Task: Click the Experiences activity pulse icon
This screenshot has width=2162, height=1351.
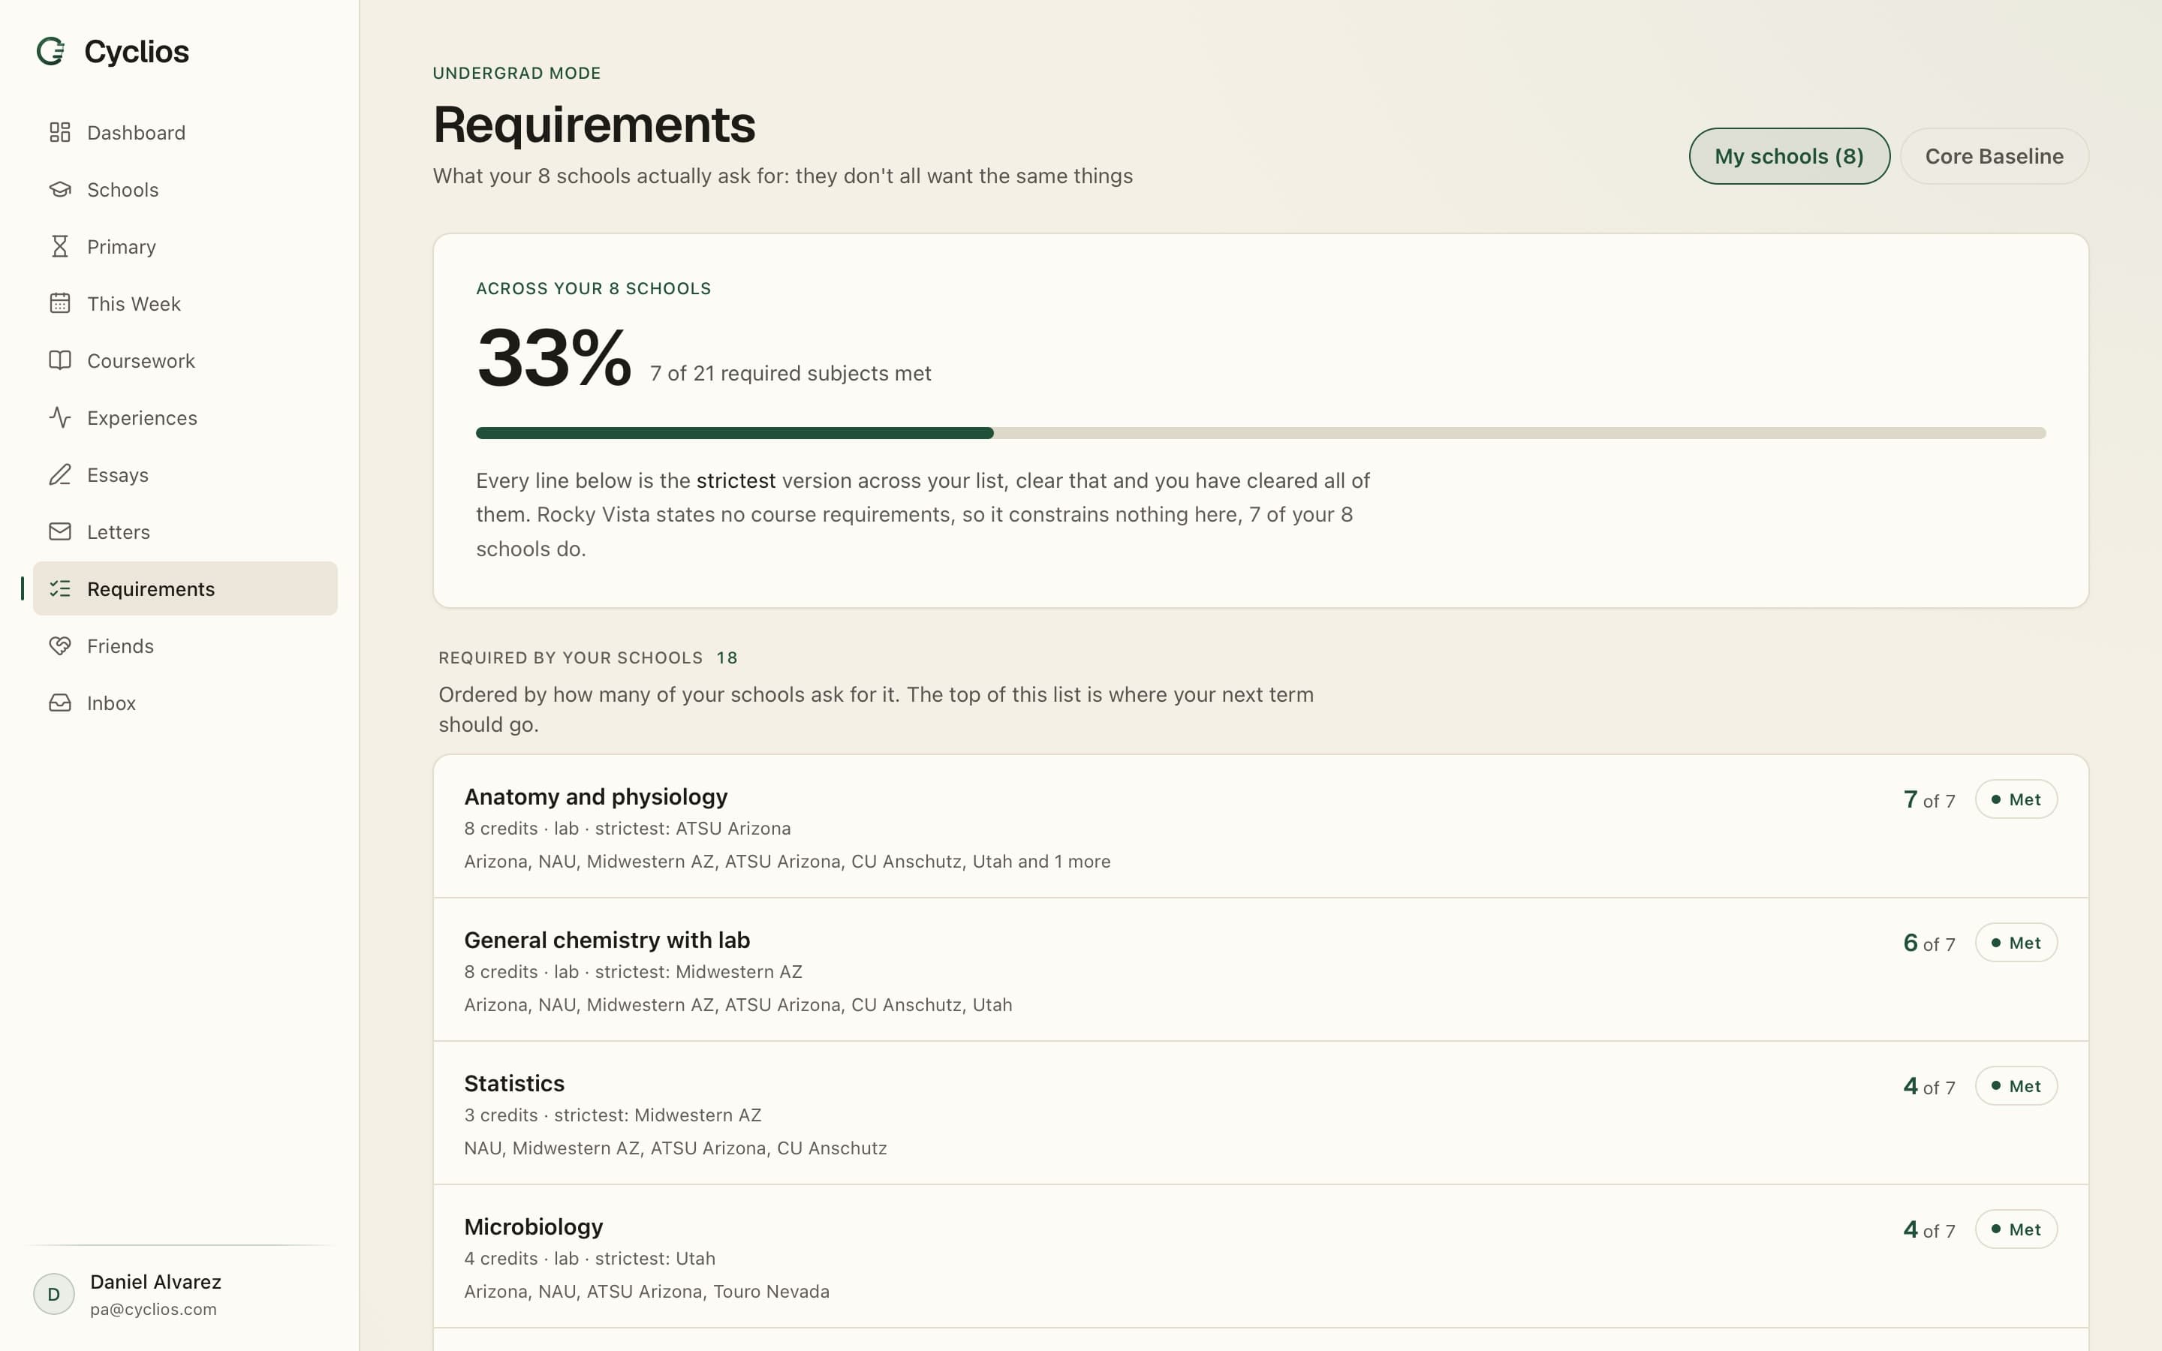Action: coord(60,418)
